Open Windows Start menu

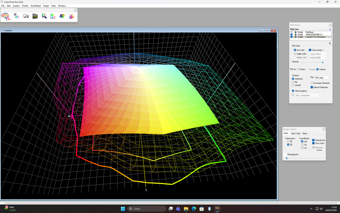[x=123, y=209]
